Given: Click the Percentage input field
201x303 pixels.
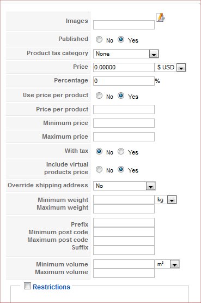Looking at the screenshot, I should coord(124,81).
